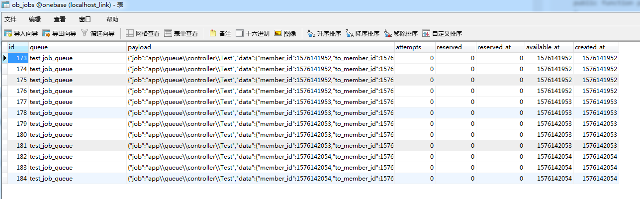Viewport: 640px width, 199px height.
Task: Select id cell 178
Action: 18,112
